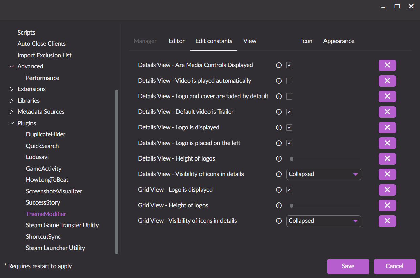Delete the Logo is placed on the left row

[x=387, y=143]
